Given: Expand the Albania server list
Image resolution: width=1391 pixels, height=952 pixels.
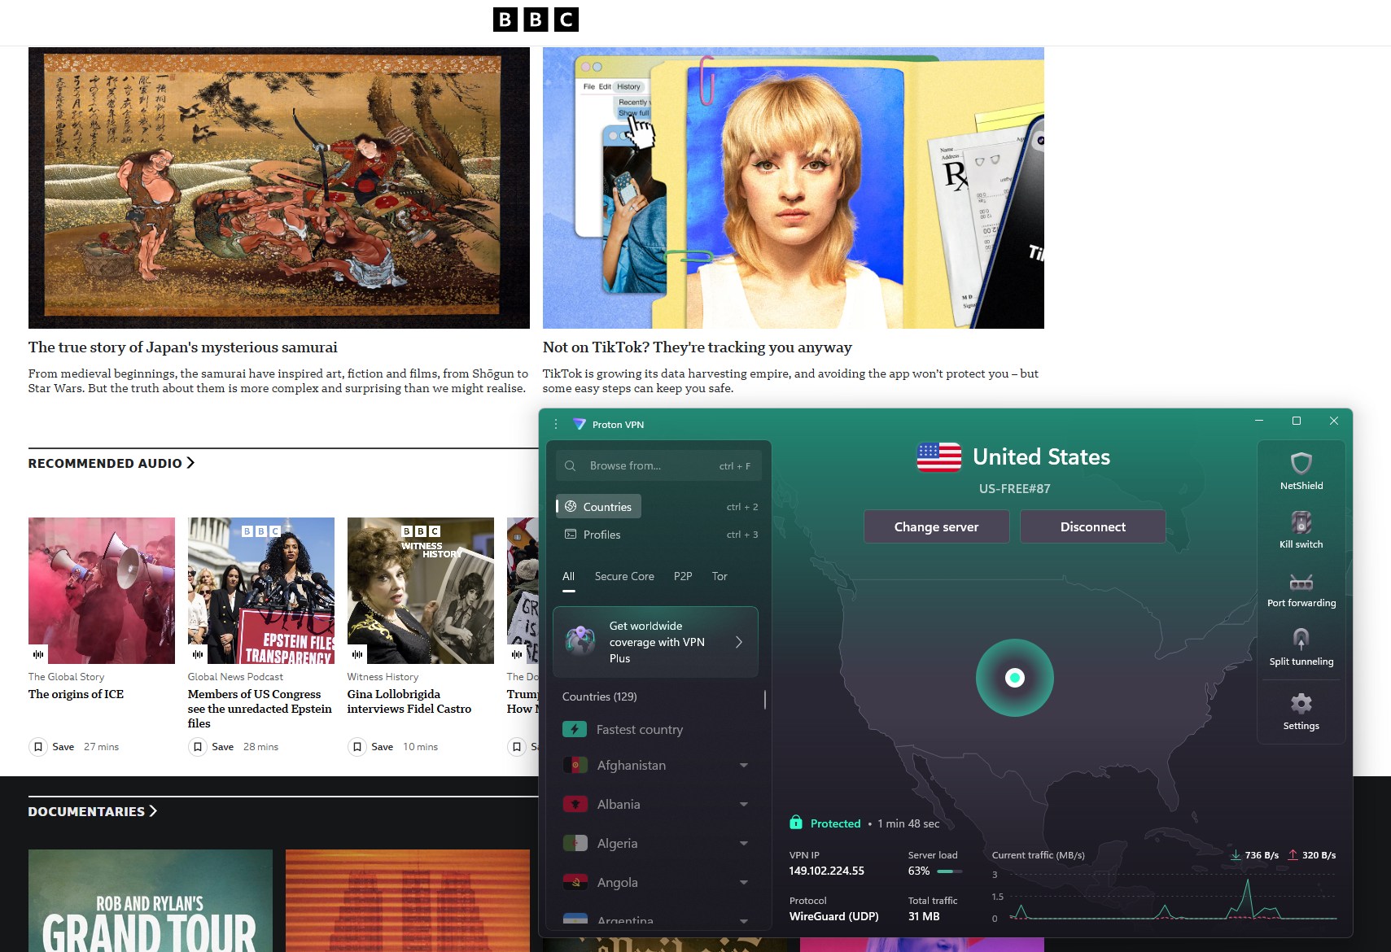Looking at the screenshot, I should [x=744, y=804].
